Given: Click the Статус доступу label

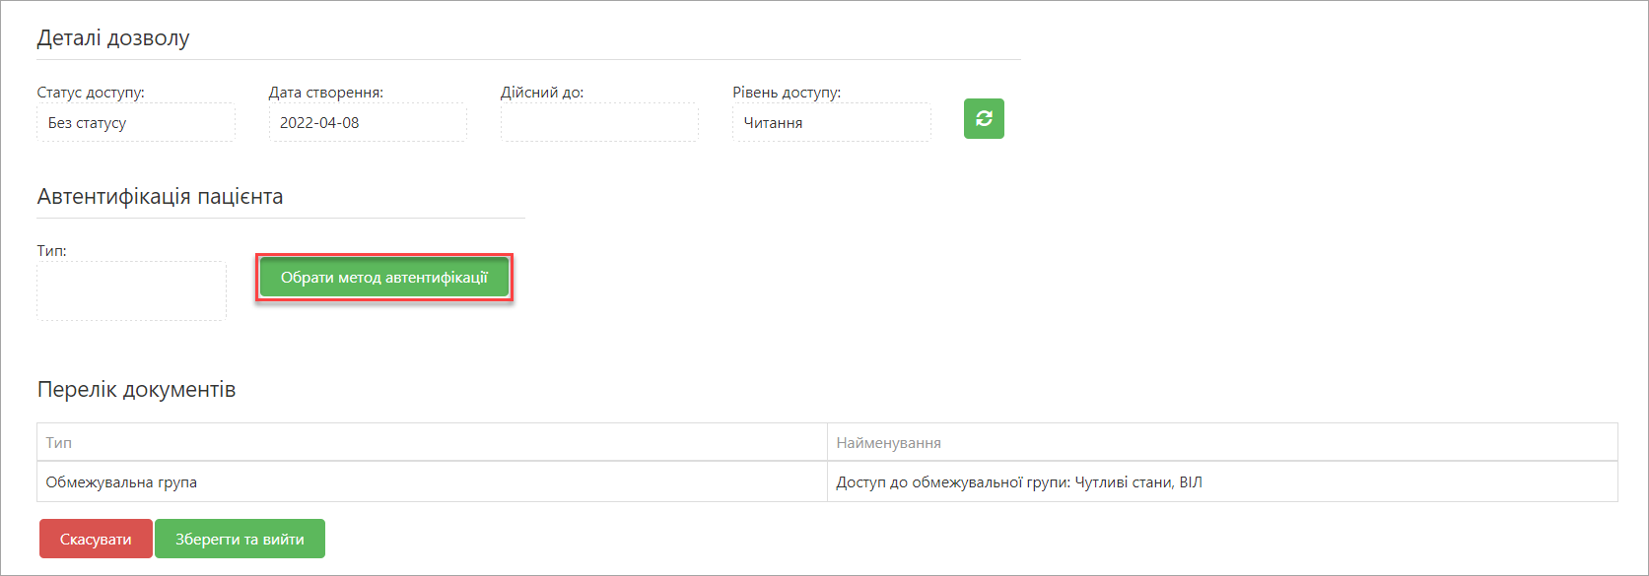Looking at the screenshot, I should point(91,93).
